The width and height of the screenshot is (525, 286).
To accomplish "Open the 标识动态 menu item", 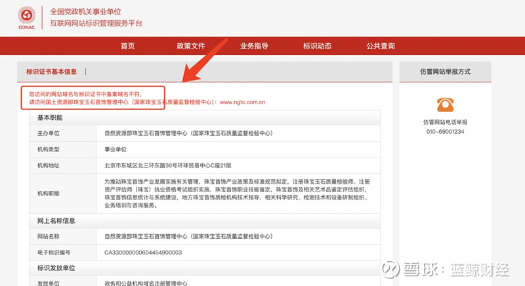I will [x=317, y=46].
